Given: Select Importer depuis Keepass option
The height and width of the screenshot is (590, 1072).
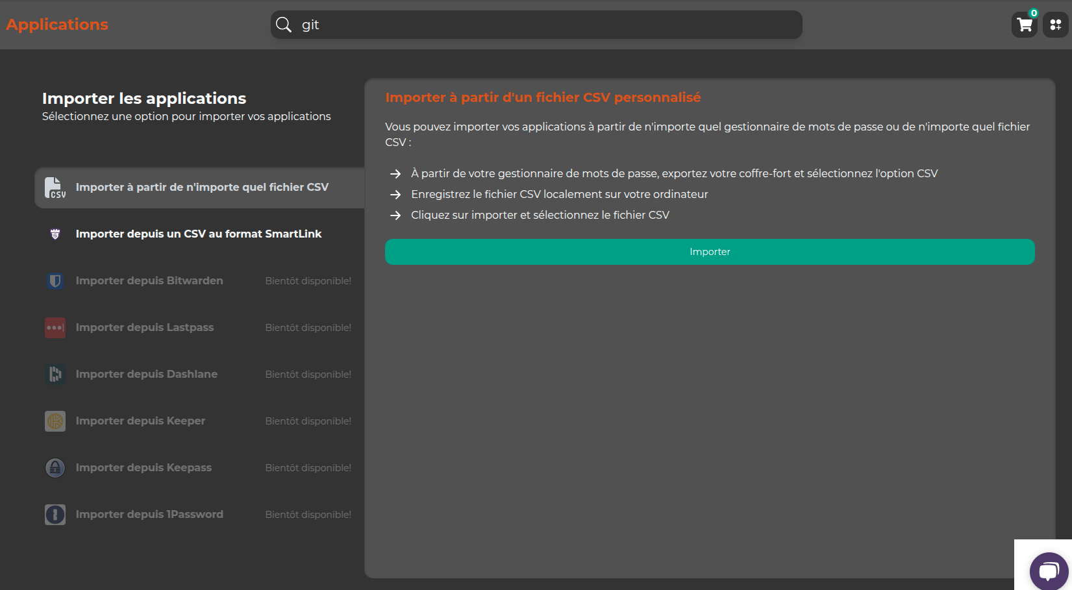Looking at the screenshot, I should point(143,468).
